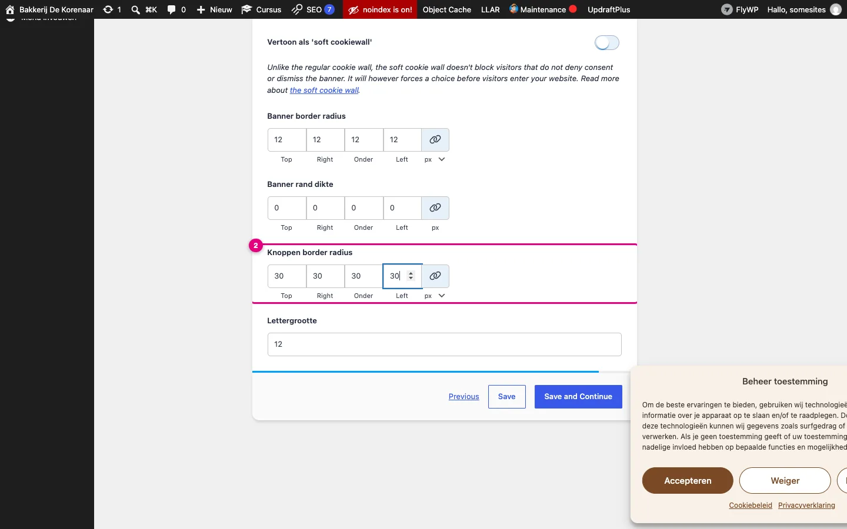Click Onder field of Knoppen border radius

click(364, 276)
